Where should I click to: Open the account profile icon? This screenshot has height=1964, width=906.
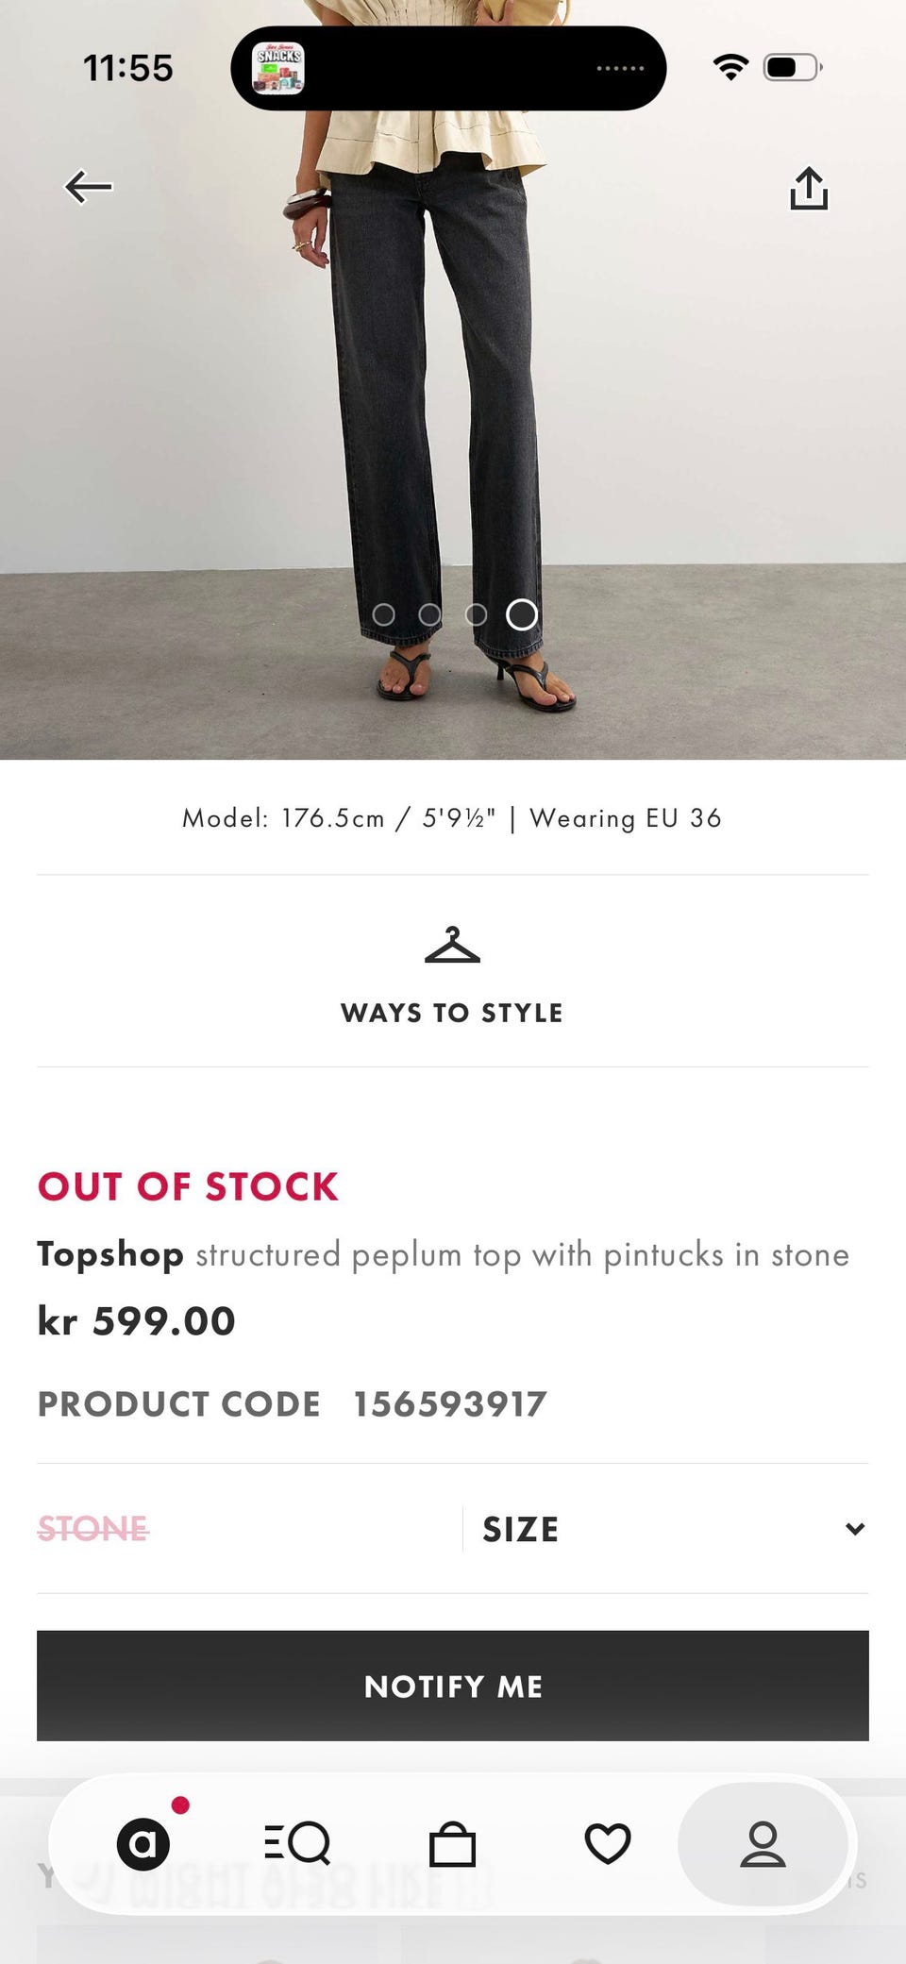[763, 1844]
